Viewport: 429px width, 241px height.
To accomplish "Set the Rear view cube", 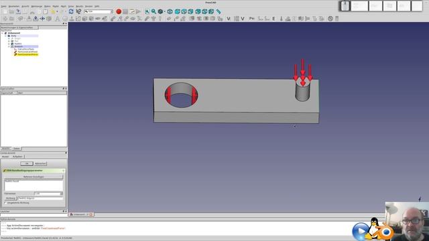I will [x=204, y=11].
